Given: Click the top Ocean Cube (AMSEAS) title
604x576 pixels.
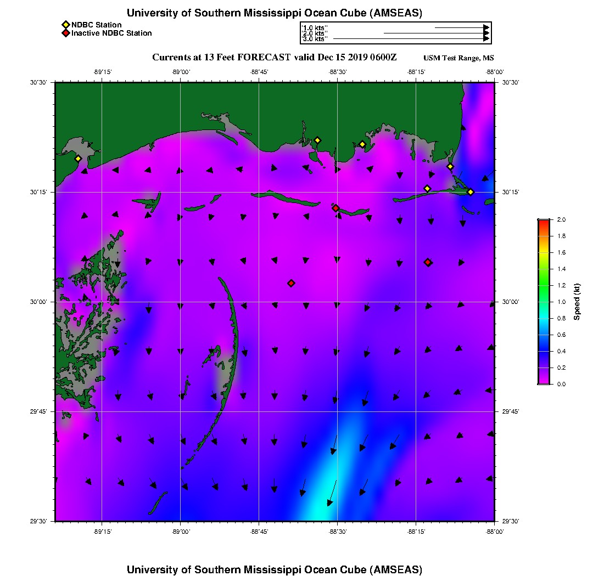Looking at the screenshot, I should pyautogui.click(x=275, y=13).
